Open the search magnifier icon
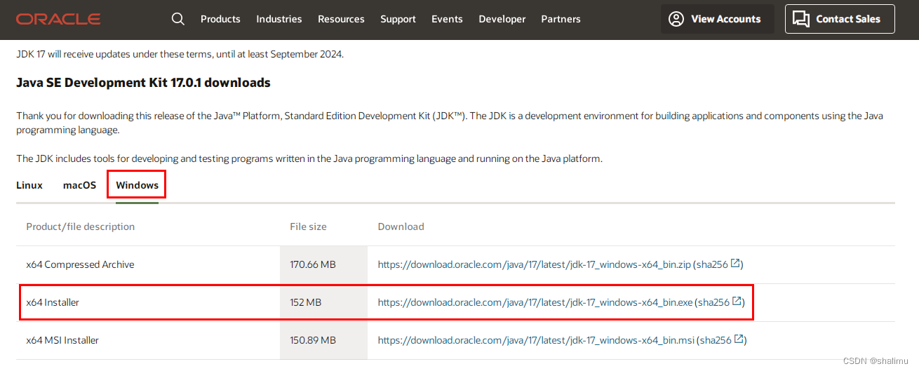The height and width of the screenshot is (371, 919). pyautogui.click(x=178, y=19)
